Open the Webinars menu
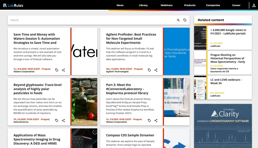 click(x=167, y=5)
